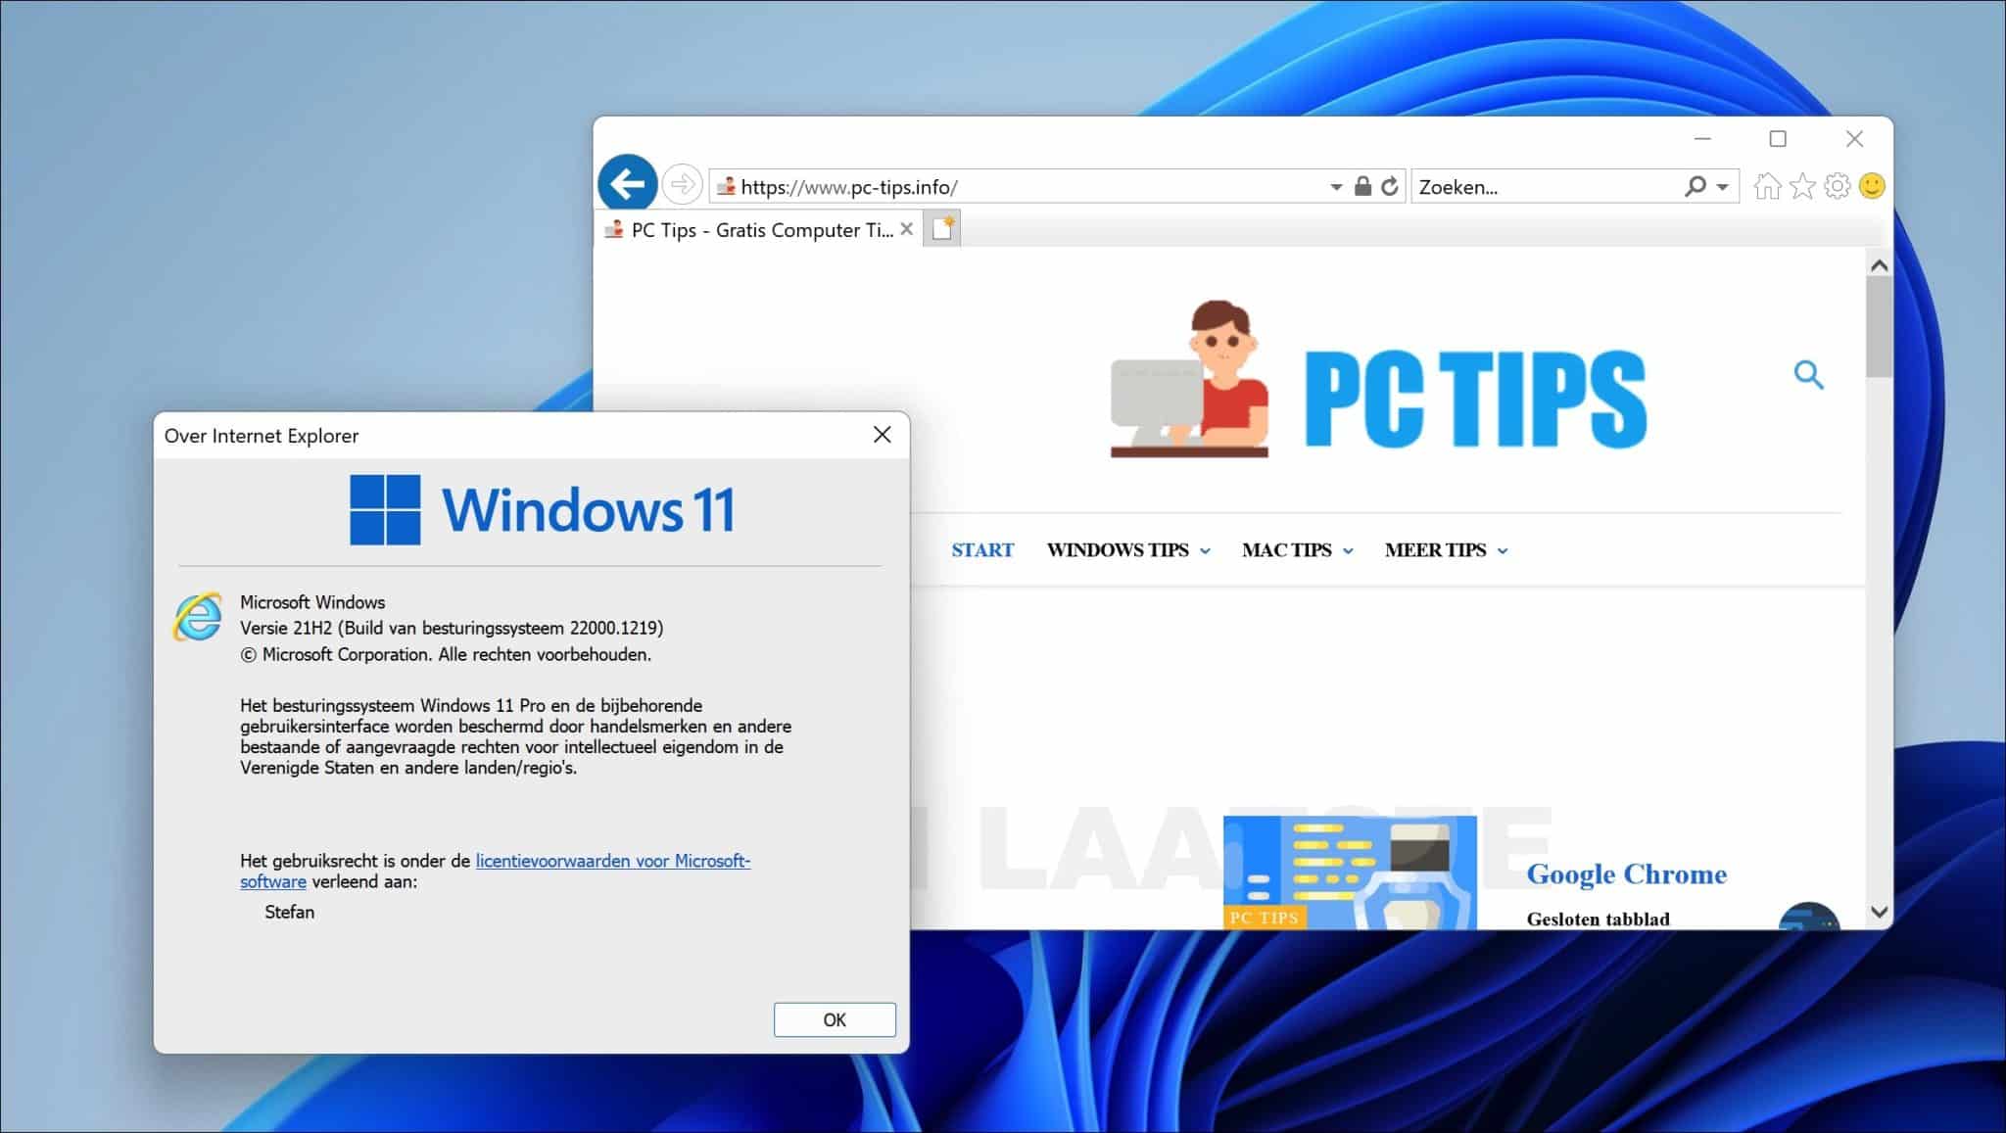Click OK in the Over Internet Explorer dialog

click(x=834, y=1019)
